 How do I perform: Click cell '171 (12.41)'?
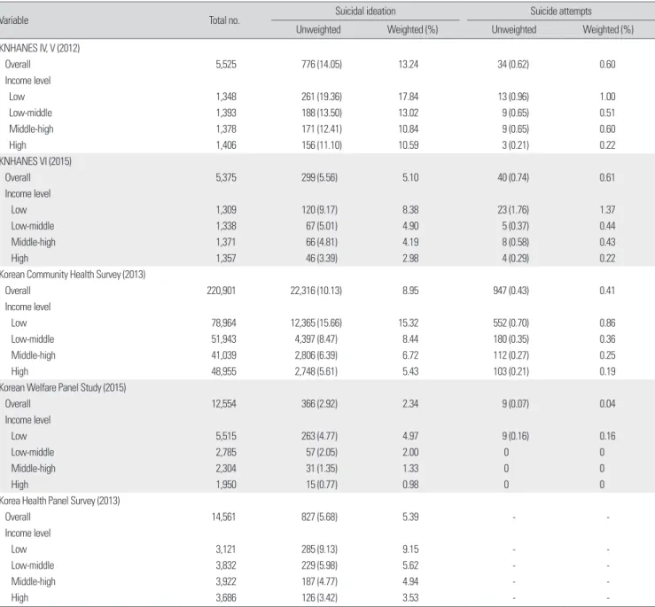coord(322,129)
